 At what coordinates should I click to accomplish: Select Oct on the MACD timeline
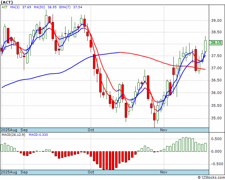tap(91, 172)
